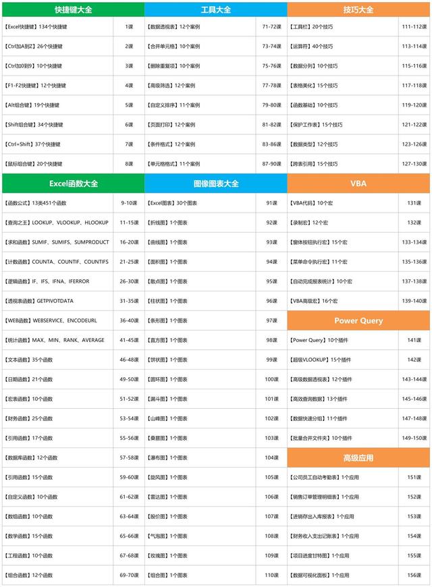
Task: Click the 【柱状图】1个图表 cell
Action: pos(200,301)
